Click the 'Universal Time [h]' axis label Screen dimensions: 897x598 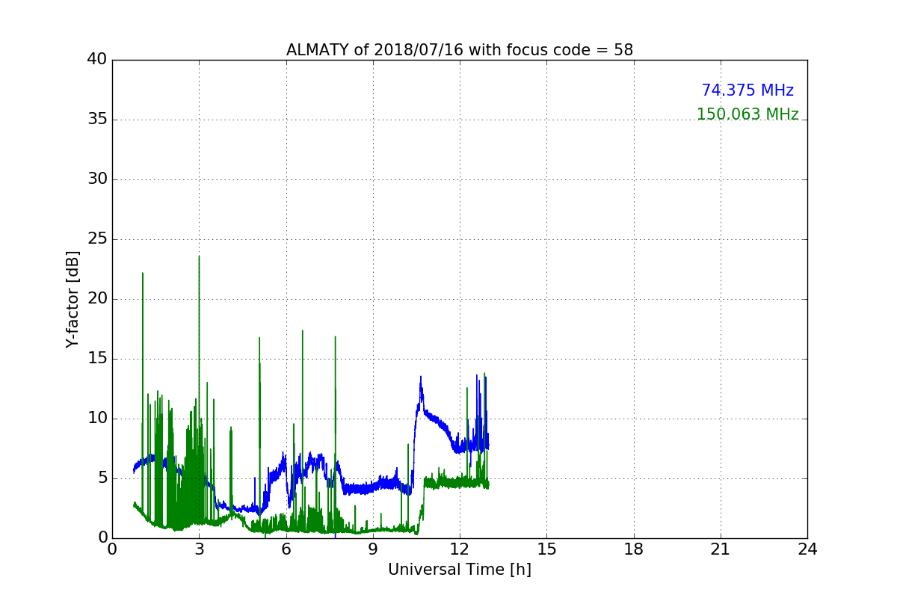(460, 570)
